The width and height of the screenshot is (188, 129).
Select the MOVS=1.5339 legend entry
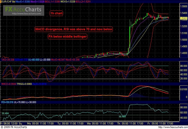[68, 2]
